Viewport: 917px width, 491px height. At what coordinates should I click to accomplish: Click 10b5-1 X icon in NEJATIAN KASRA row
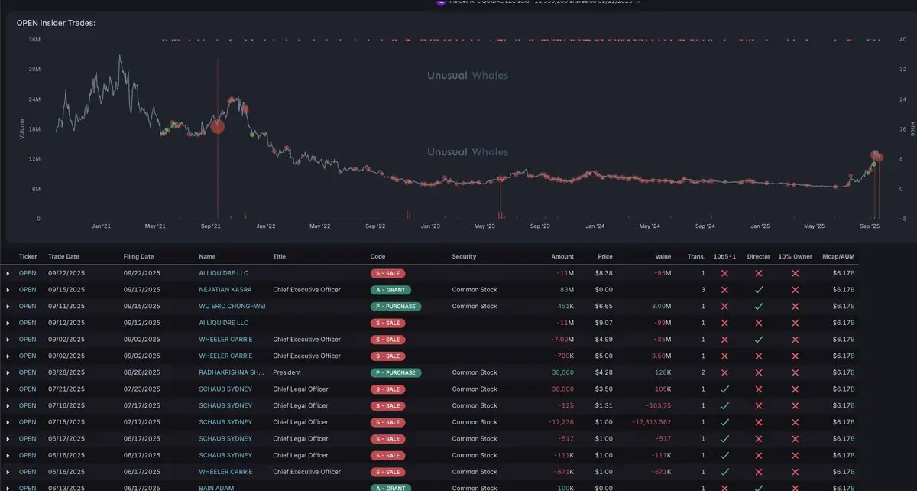click(x=724, y=290)
